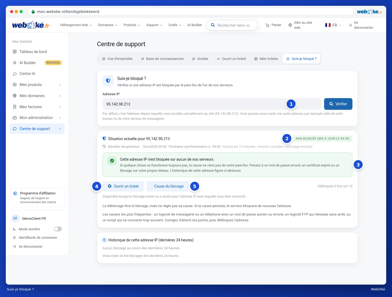Expand the Mes factures chevron
This screenshot has width=392, height=297.
point(60,107)
